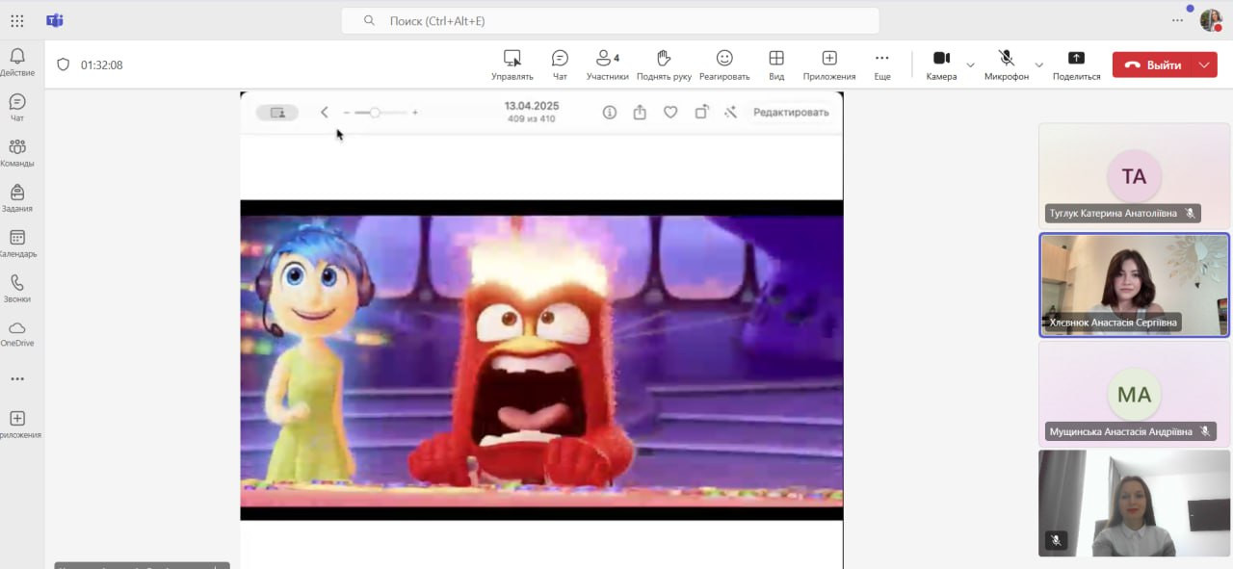Viewport: 1233px width, 569px height.
Task: Open View (Вид) options
Action: point(776,65)
